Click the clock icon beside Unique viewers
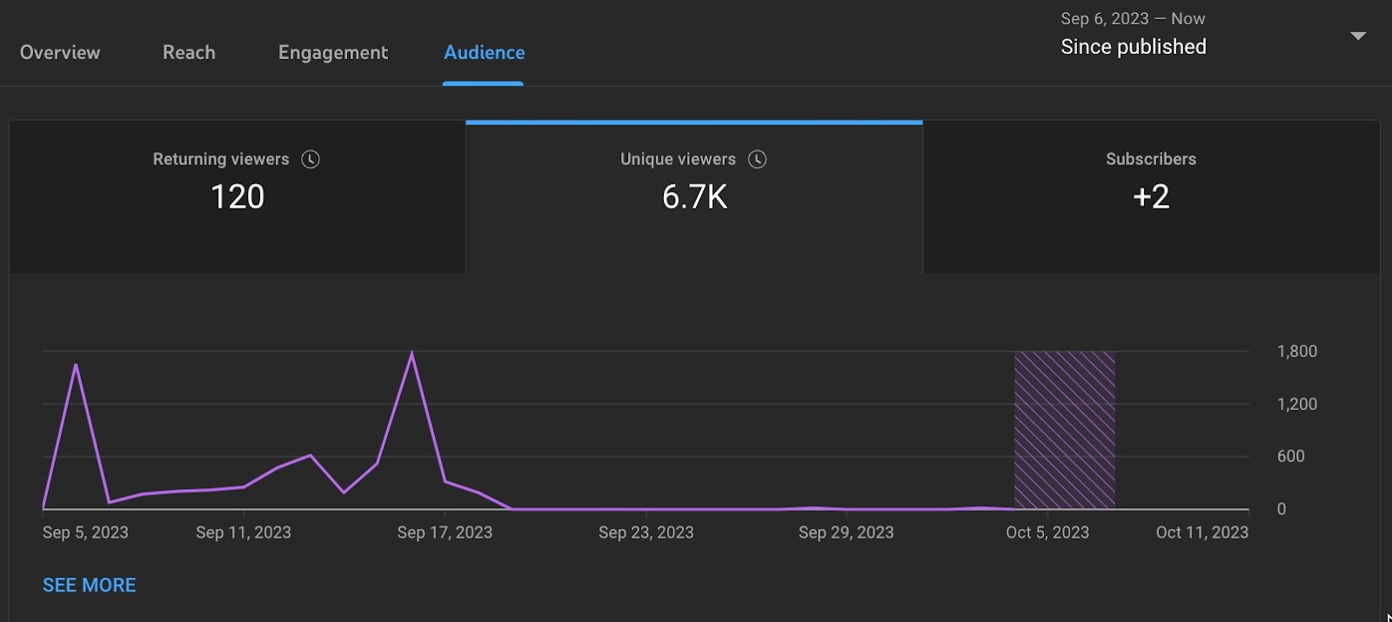1392x622 pixels. click(x=758, y=159)
